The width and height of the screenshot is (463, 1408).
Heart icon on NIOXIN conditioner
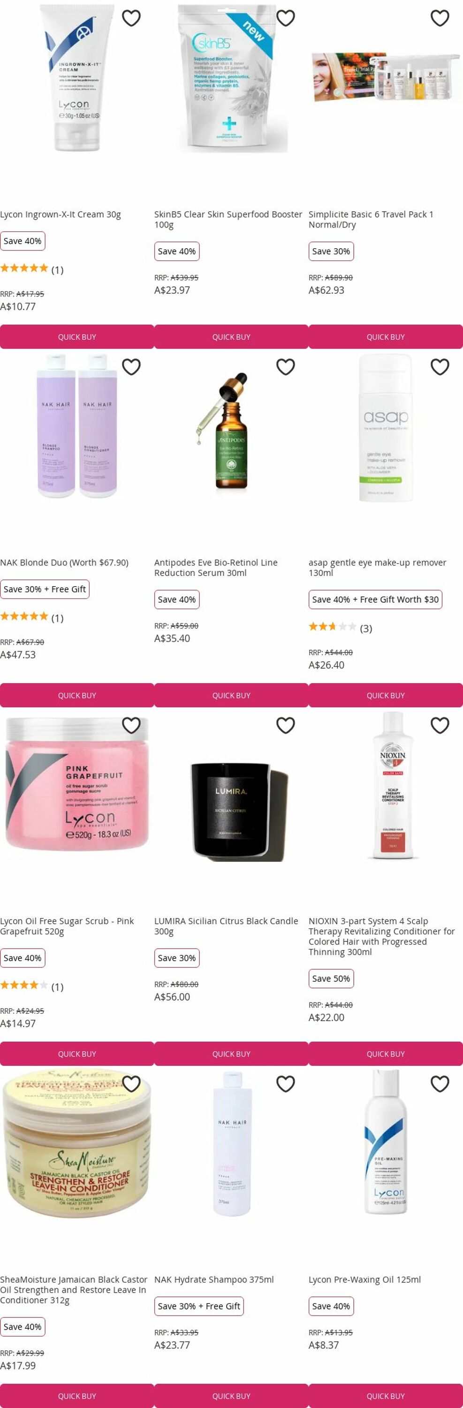tap(440, 725)
